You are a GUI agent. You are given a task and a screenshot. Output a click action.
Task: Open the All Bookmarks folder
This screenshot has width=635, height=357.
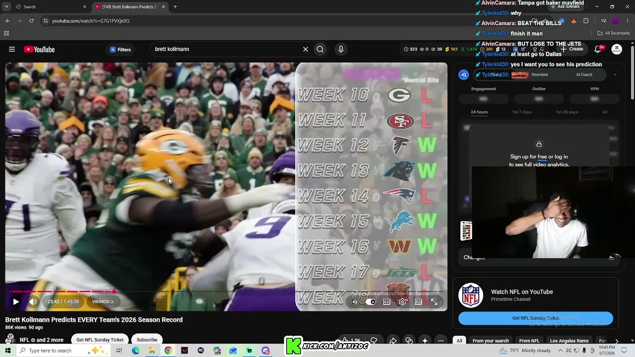[x=614, y=33]
